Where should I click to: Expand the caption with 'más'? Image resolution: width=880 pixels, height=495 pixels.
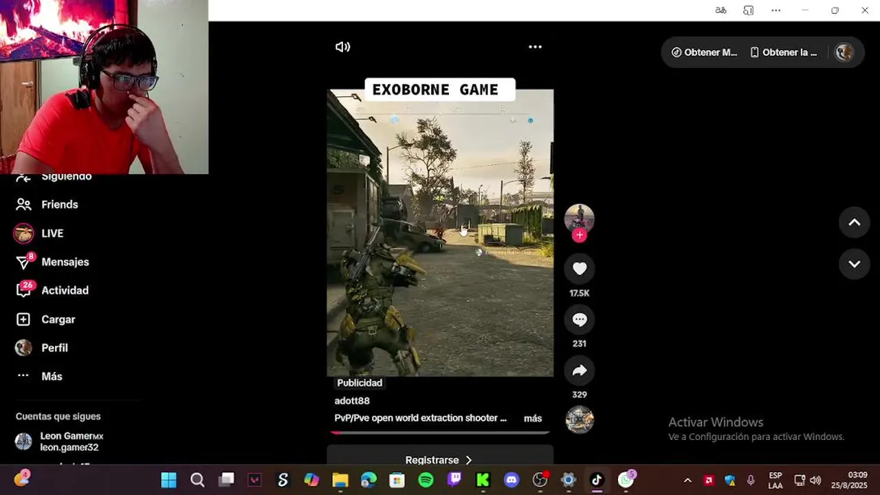(x=533, y=418)
